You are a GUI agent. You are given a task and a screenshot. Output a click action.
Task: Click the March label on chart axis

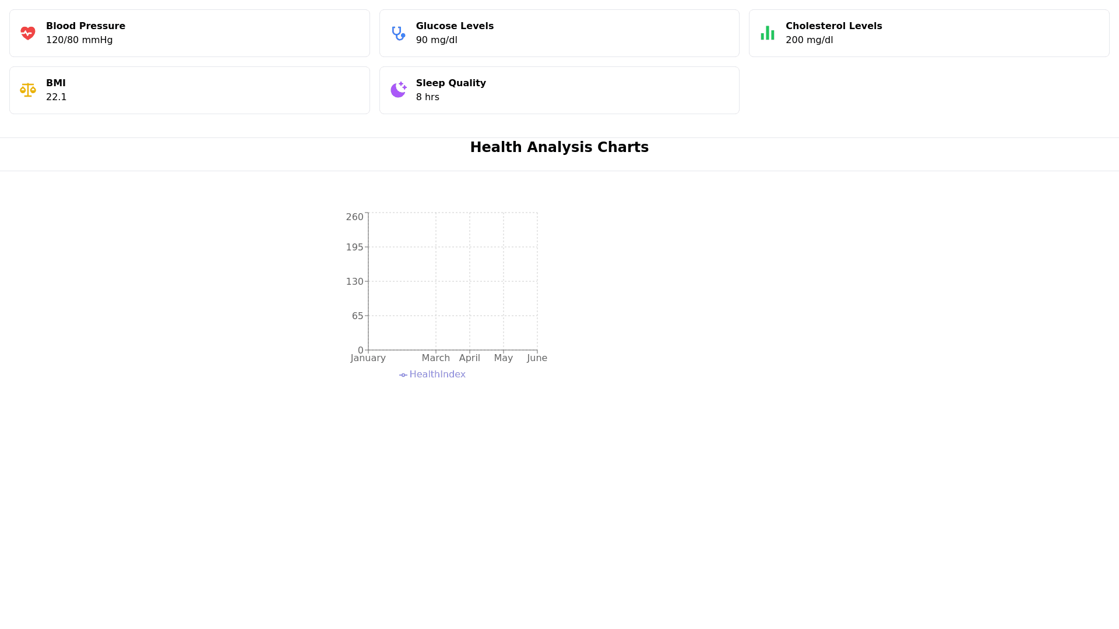[435, 358]
